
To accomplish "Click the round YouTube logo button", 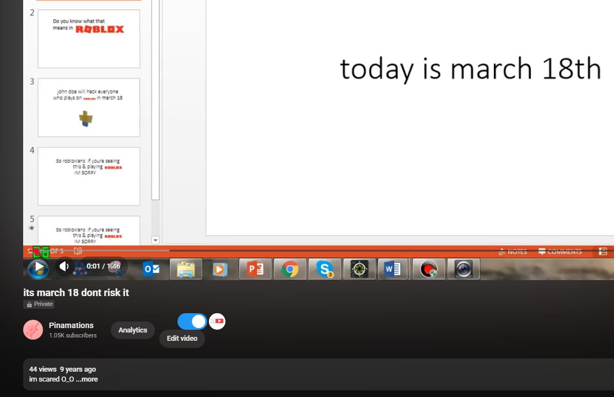I will (217, 321).
